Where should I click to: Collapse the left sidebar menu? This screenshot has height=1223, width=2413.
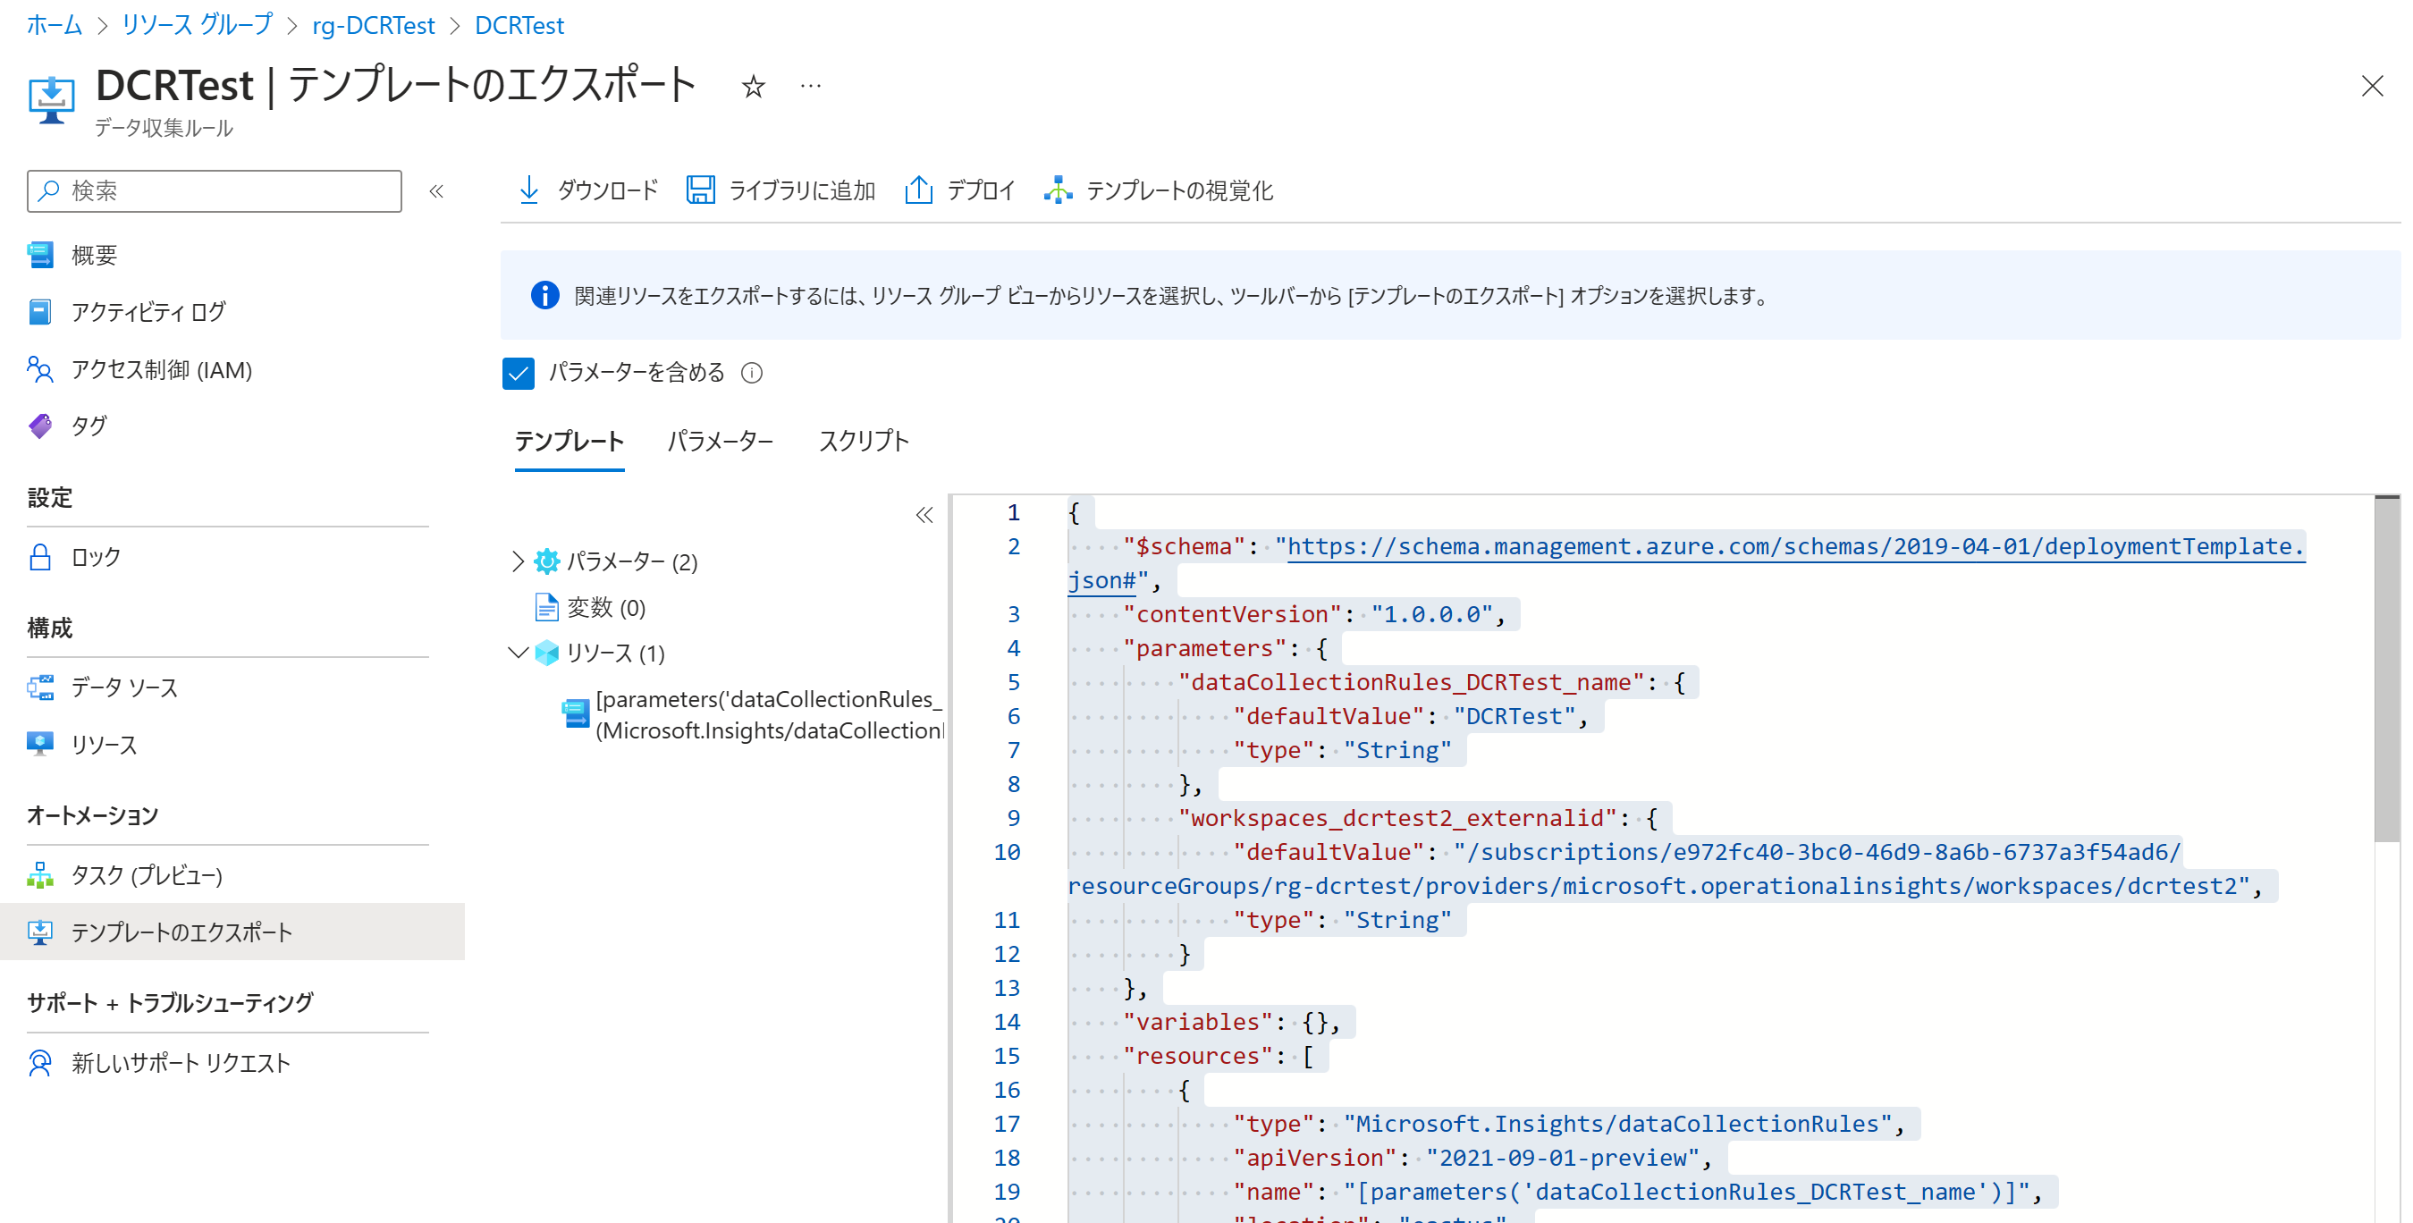point(435,191)
